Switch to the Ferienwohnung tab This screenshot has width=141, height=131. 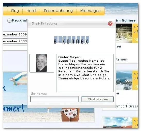click(58, 11)
